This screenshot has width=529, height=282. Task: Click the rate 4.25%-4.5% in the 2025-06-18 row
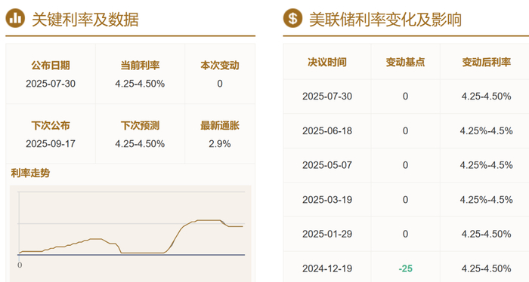click(486, 130)
